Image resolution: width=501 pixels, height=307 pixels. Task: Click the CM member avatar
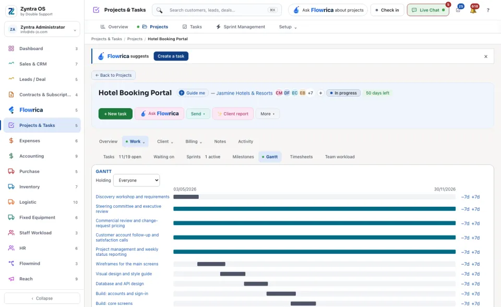279,93
